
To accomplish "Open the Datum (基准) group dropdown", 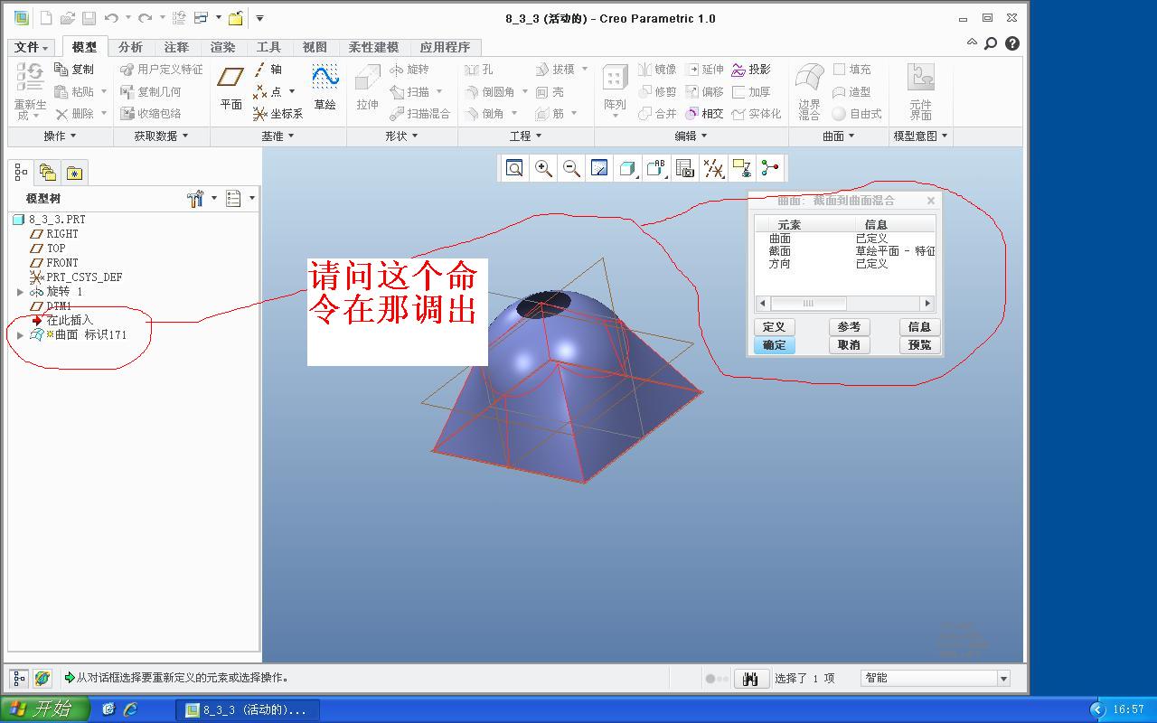I will pyautogui.click(x=278, y=136).
